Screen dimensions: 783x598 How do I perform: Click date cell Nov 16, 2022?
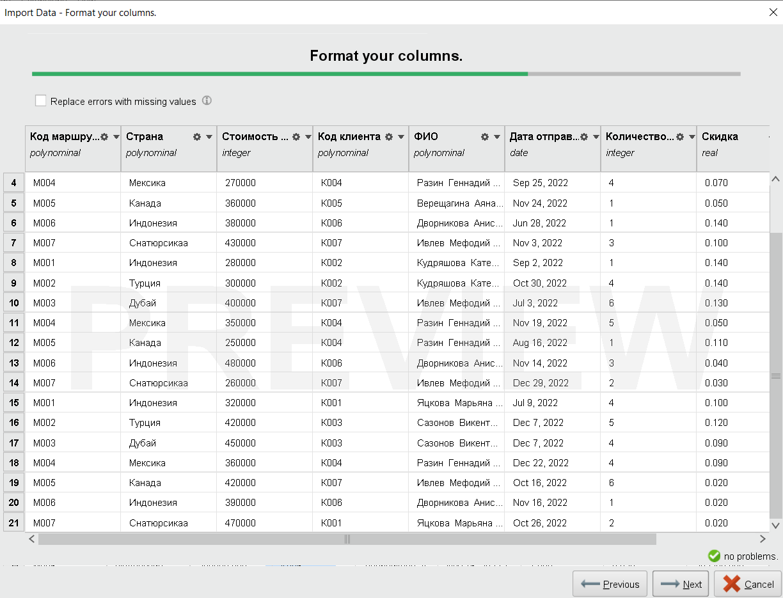553,503
